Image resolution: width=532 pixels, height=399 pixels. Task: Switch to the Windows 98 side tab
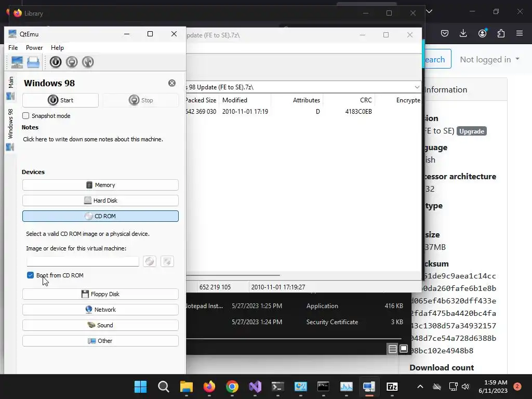pos(10,129)
